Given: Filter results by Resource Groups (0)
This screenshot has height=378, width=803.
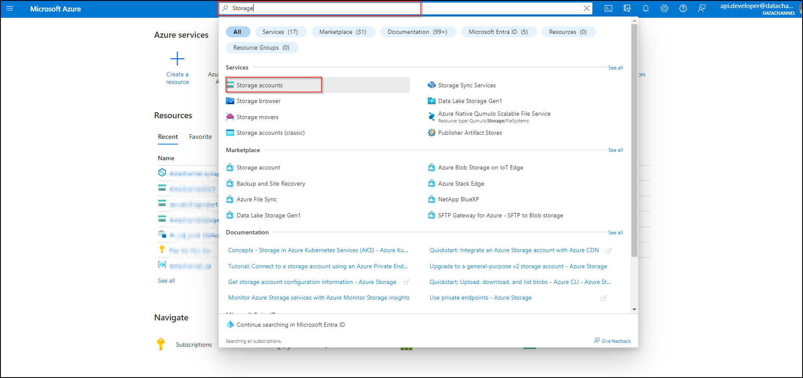Looking at the screenshot, I should click(262, 47).
